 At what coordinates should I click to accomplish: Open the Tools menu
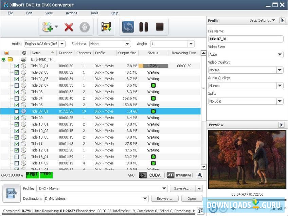pyautogui.click(x=94, y=13)
